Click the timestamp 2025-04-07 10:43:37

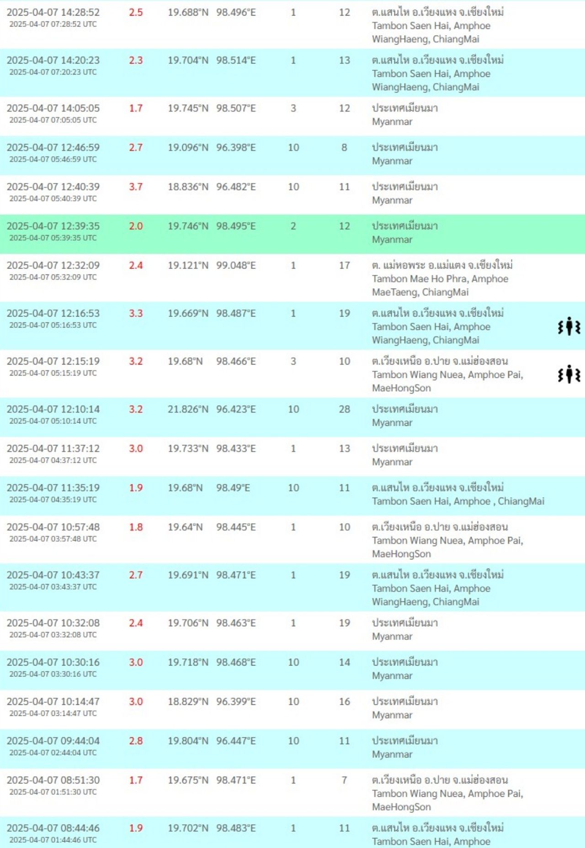(53, 575)
